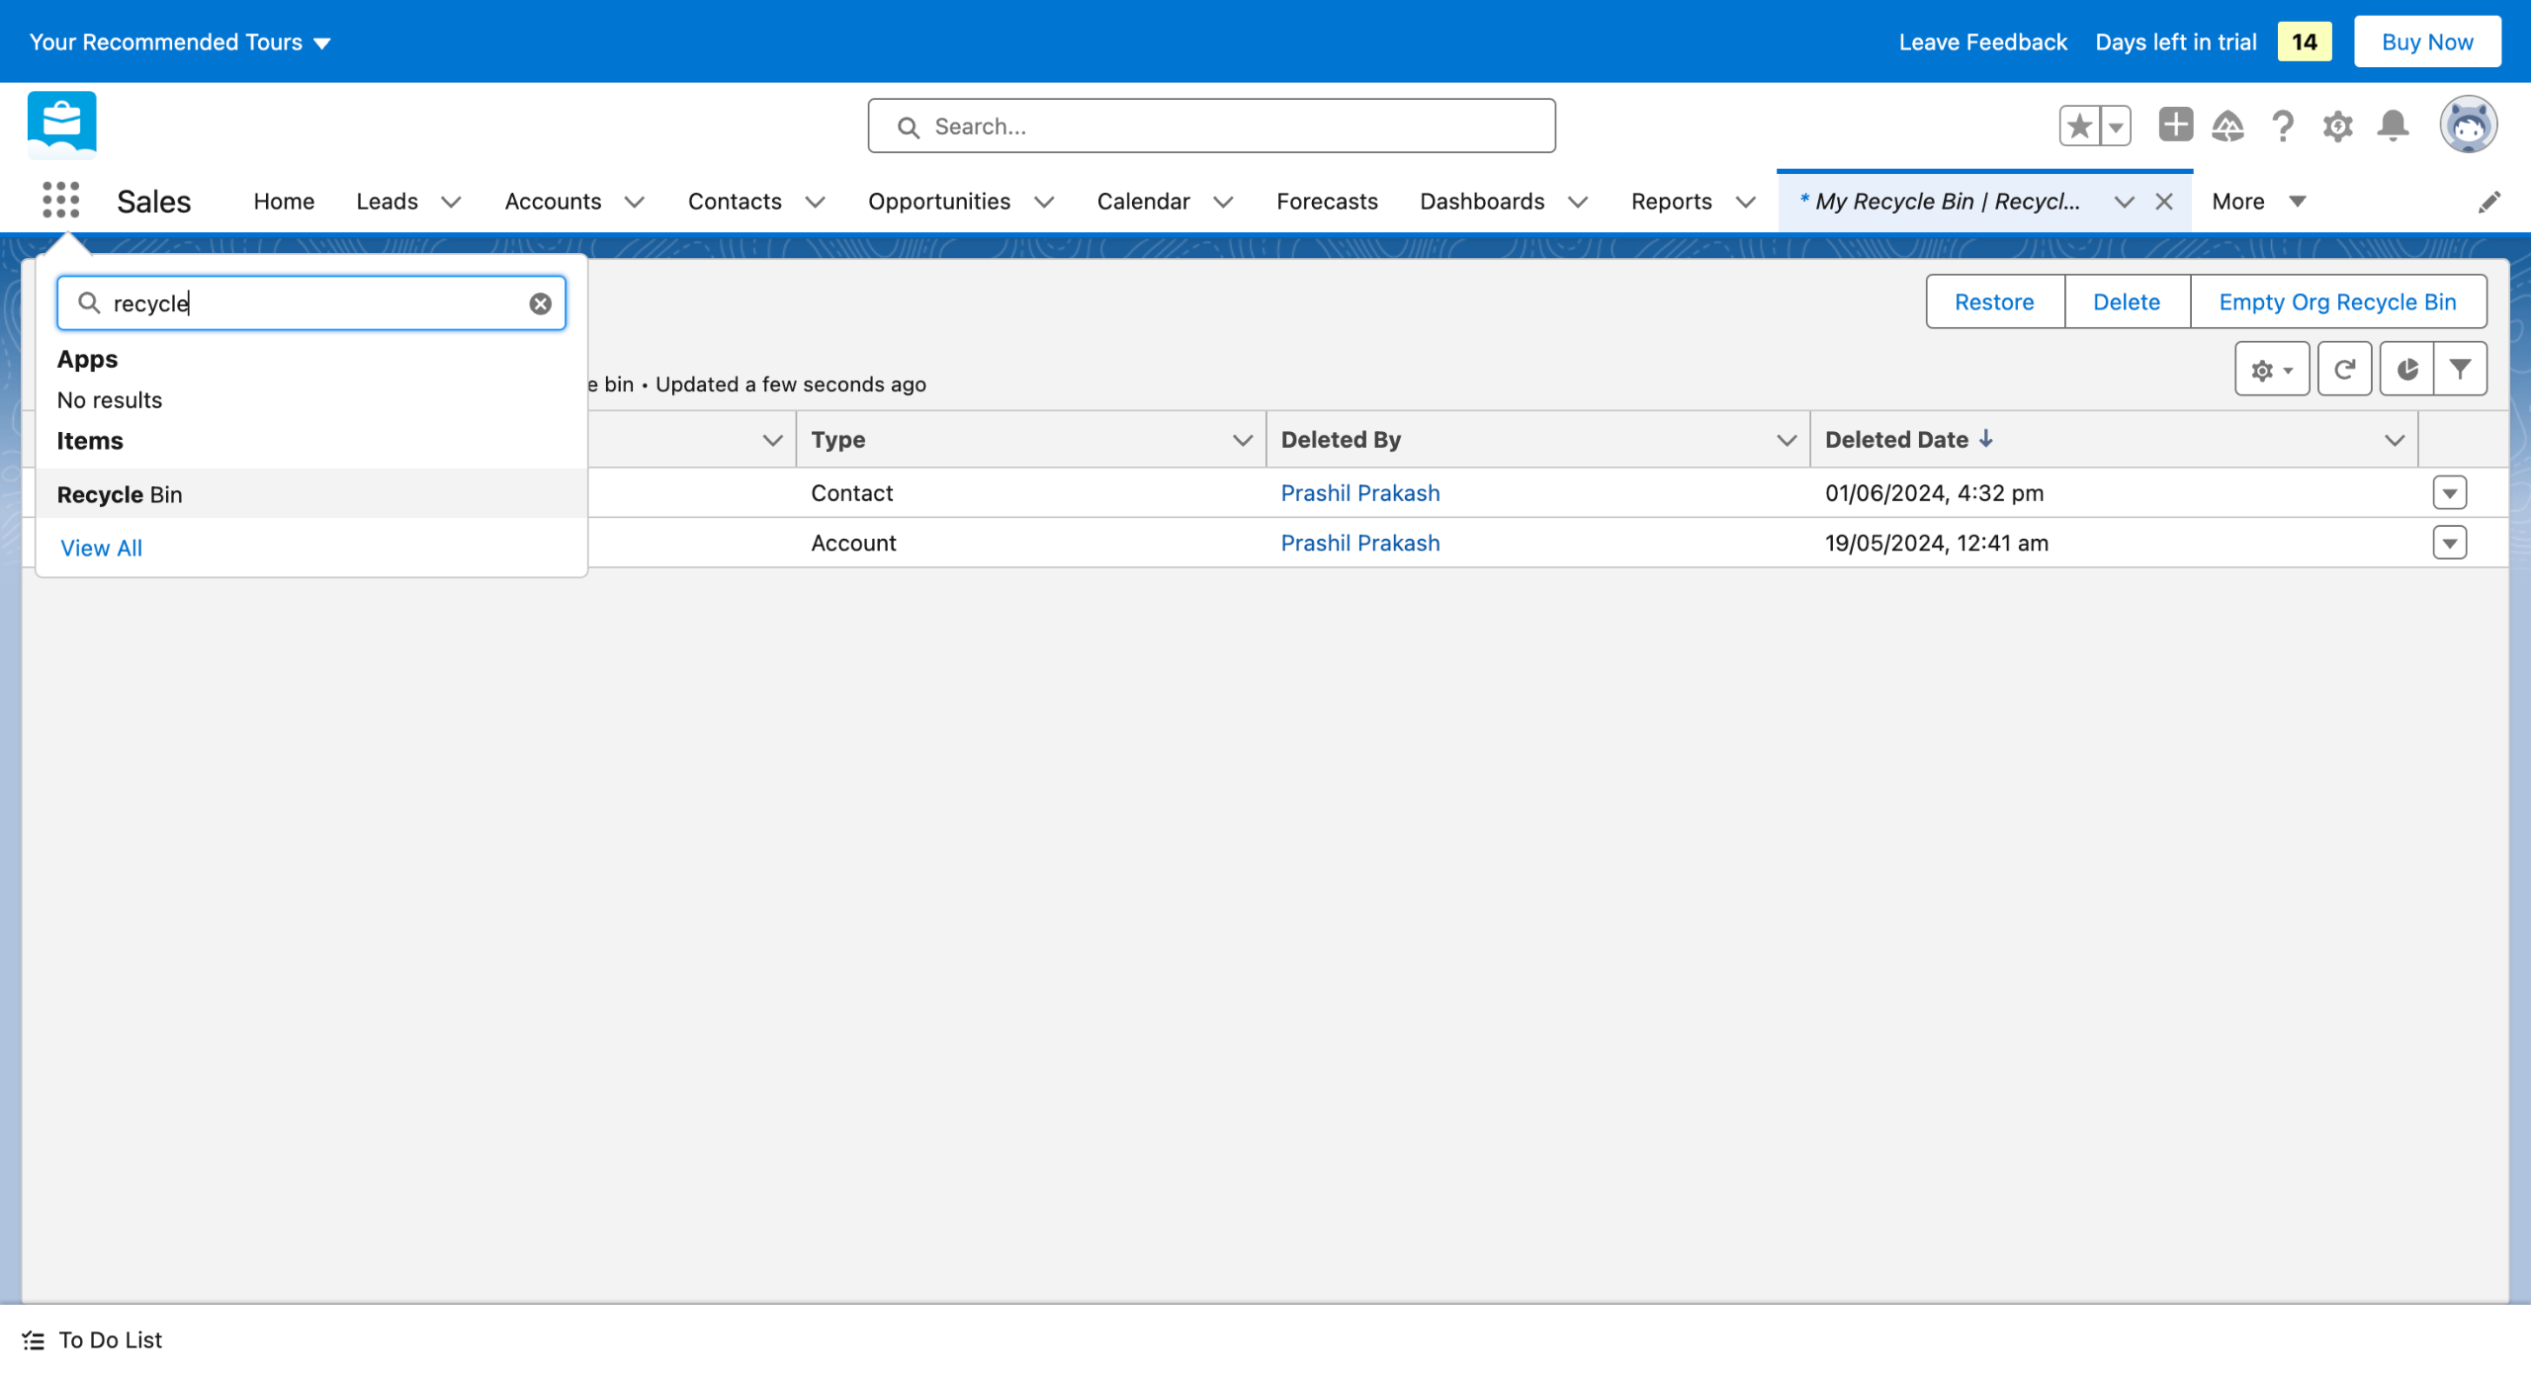The height and width of the screenshot is (1373, 2531).
Task: Open the Leave Feedback link
Action: point(1982,42)
